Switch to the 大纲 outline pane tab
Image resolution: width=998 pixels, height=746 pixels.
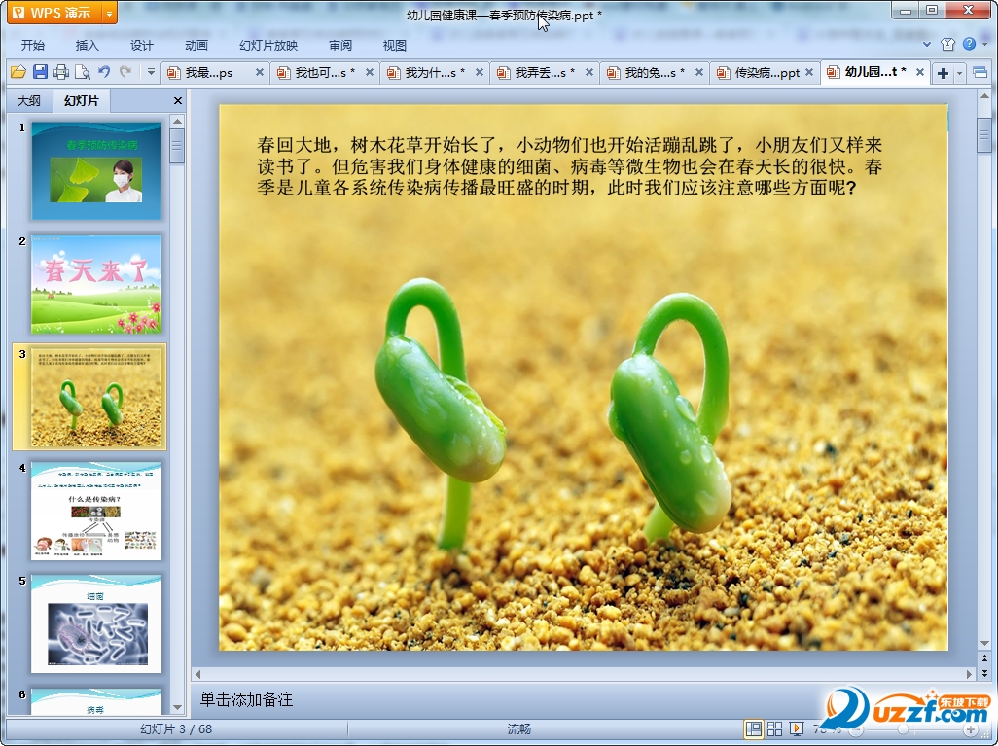[28, 100]
